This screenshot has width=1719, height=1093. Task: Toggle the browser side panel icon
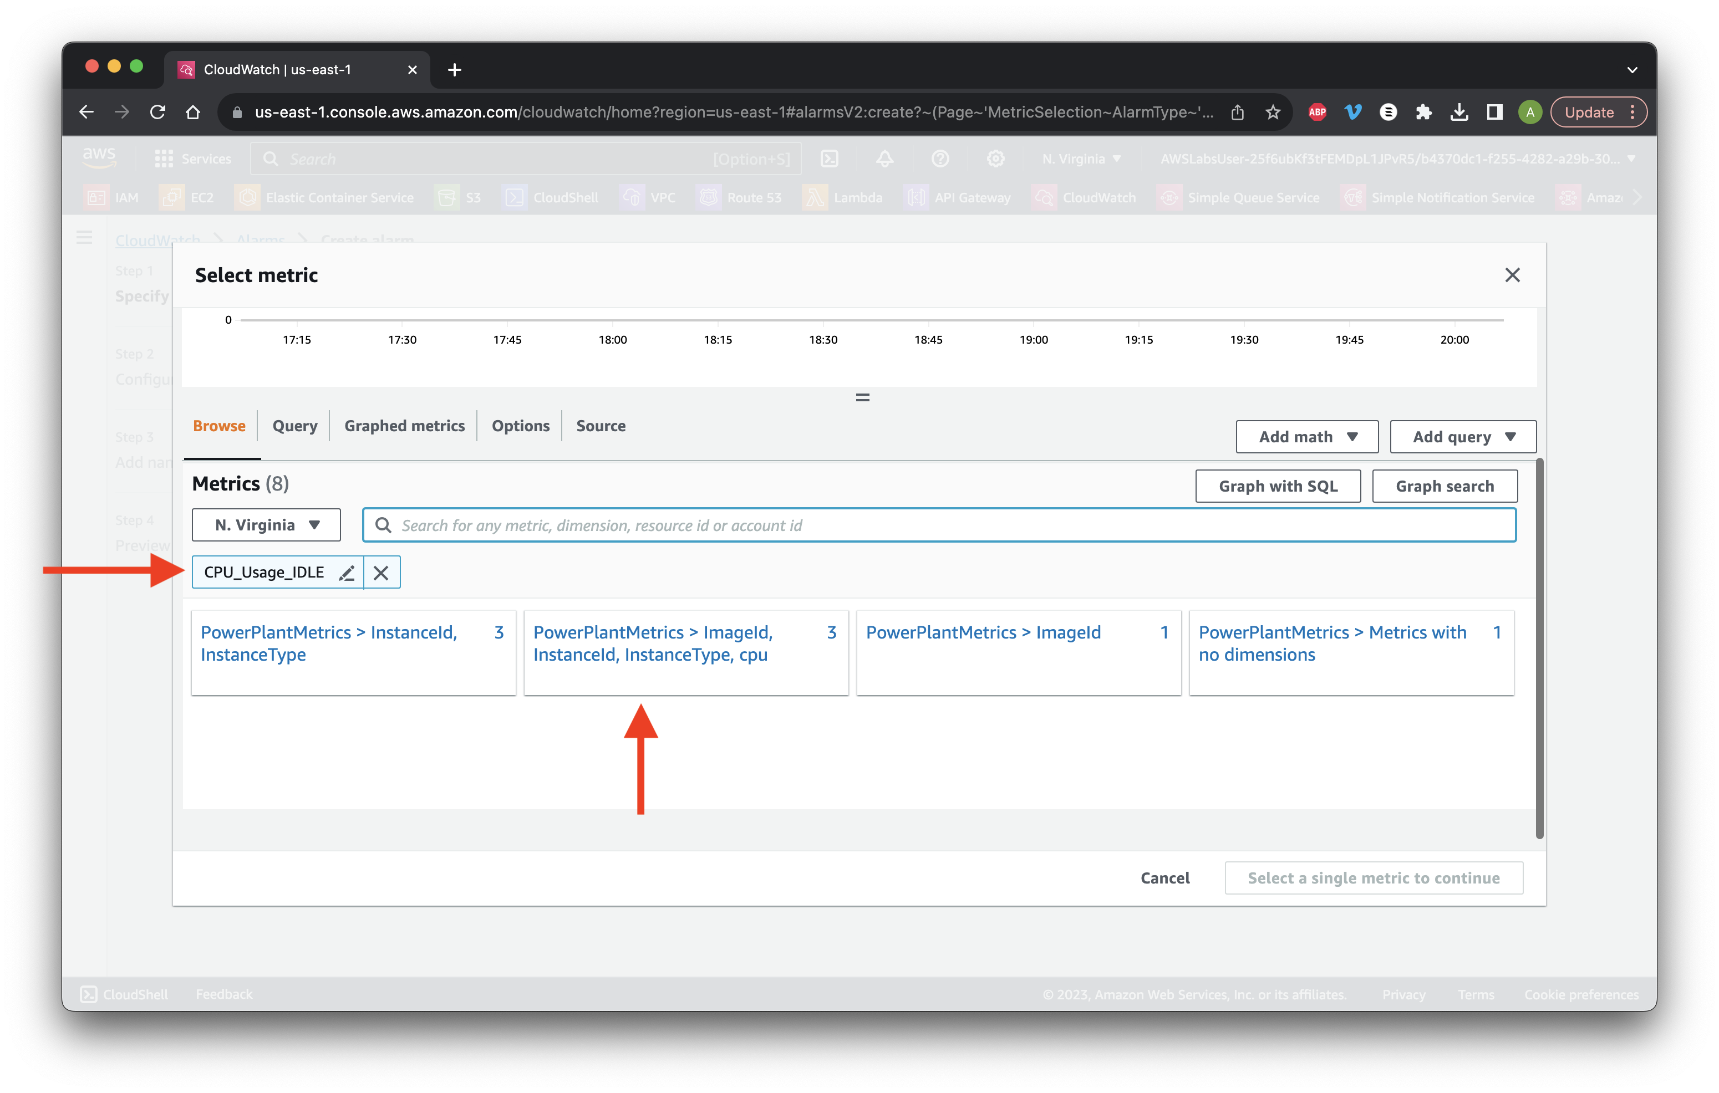1494,112
